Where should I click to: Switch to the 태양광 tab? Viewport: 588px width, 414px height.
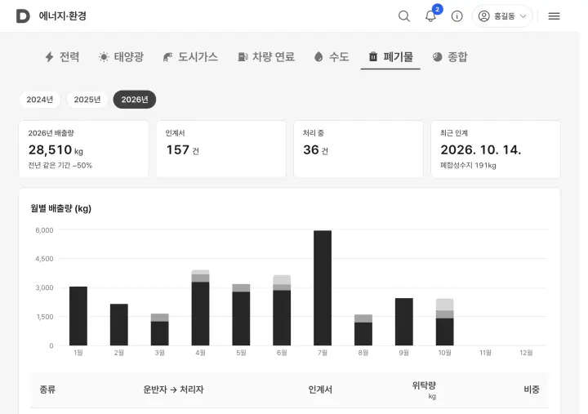click(121, 57)
